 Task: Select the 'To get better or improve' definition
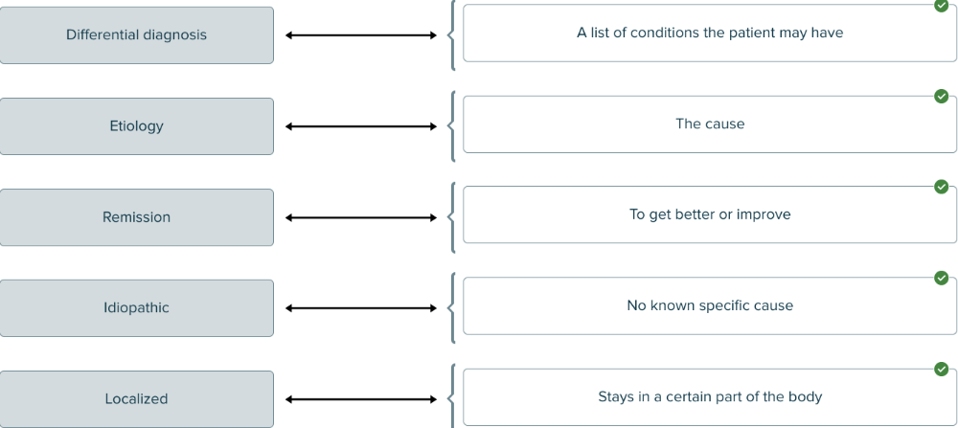tap(709, 215)
